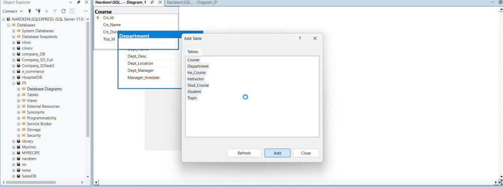Select the System Databases folder icon

point(19,31)
